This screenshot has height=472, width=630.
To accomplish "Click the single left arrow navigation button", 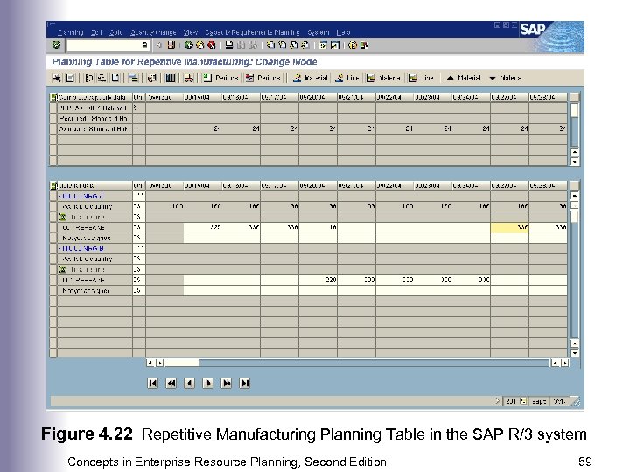I will (x=189, y=384).
